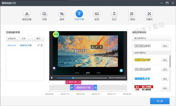The width and height of the screenshot is (176, 106).
Task: Open the 马赛克 mosaic tool
Action: tap(149, 14)
